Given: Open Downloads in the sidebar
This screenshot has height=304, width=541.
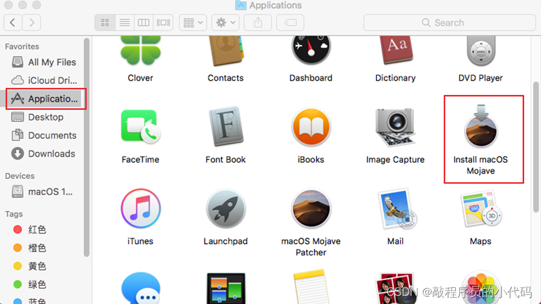Looking at the screenshot, I should pyautogui.click(x=44, y=154).
